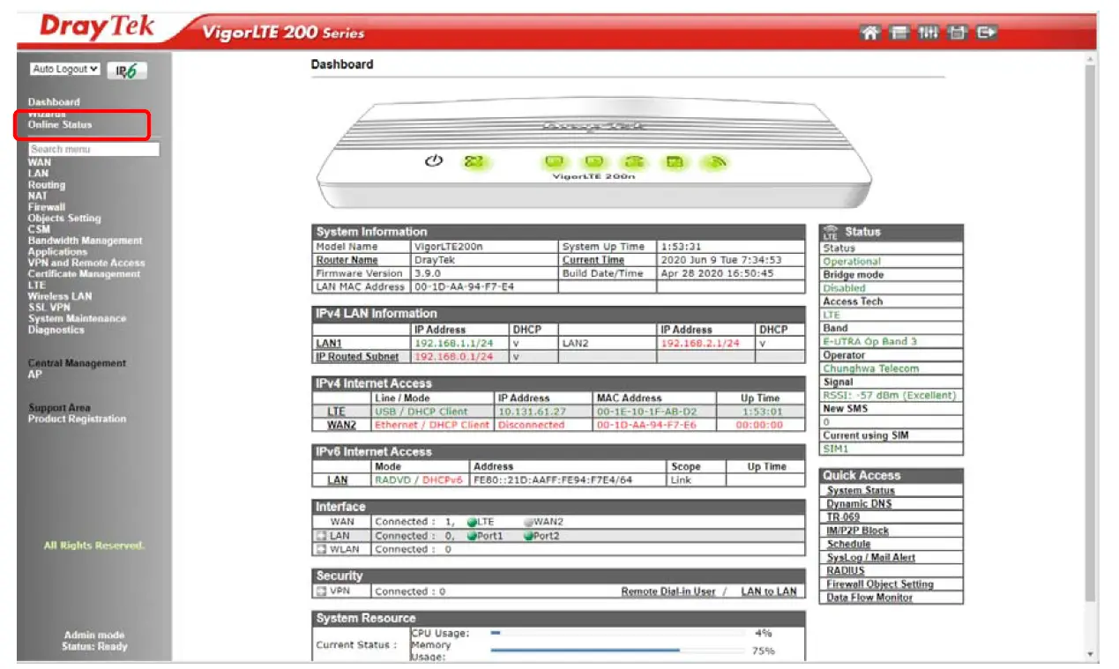
Task: Open the System Maintenance menu
Action: click(x=77, y=319)
